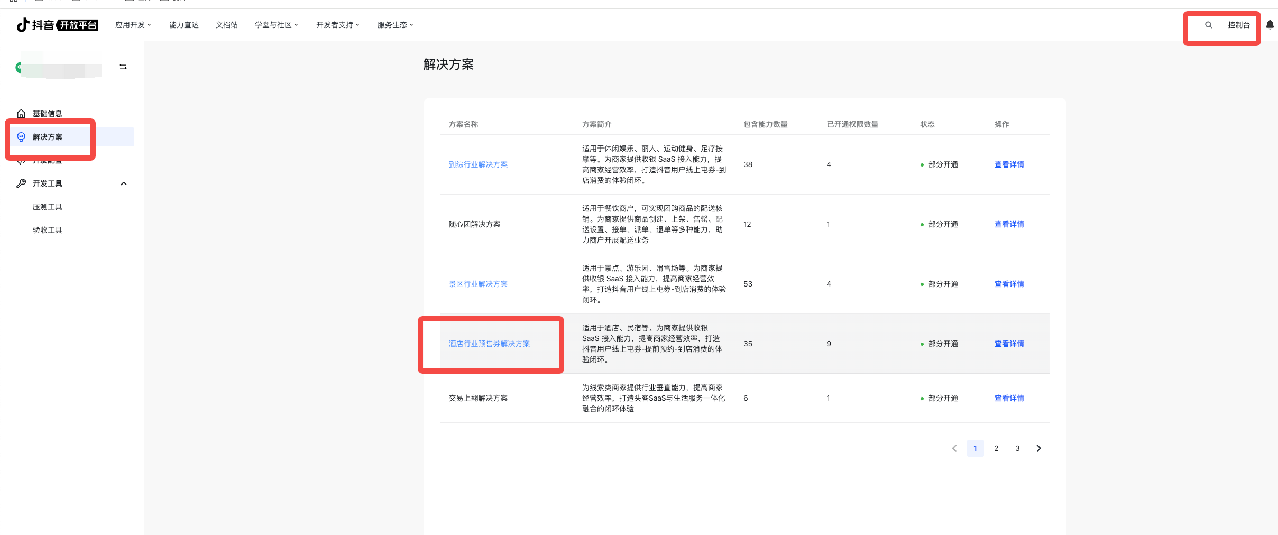Click opened permissions count 9 cell
The image size is (1278, 535).
pyautogui.click(x=829, y=344)
